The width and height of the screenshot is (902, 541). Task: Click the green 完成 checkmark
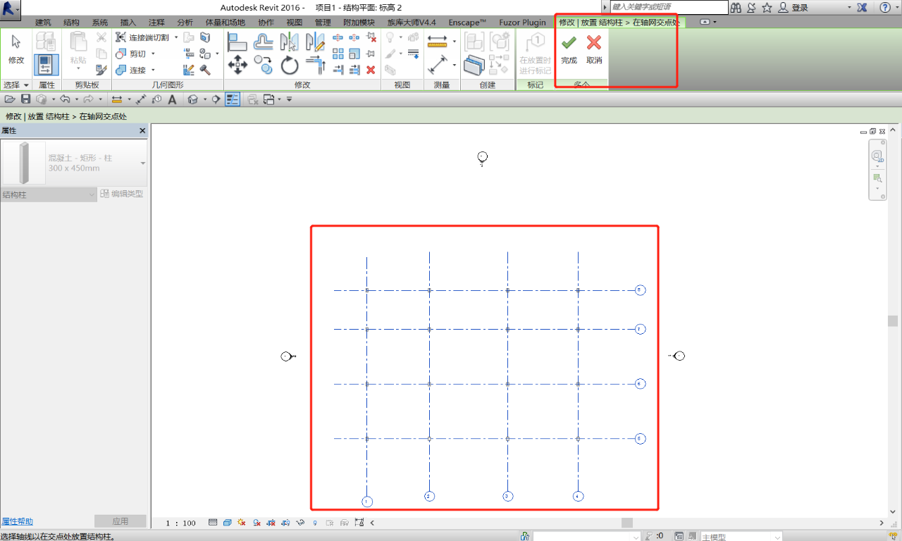tap(569, 43)
